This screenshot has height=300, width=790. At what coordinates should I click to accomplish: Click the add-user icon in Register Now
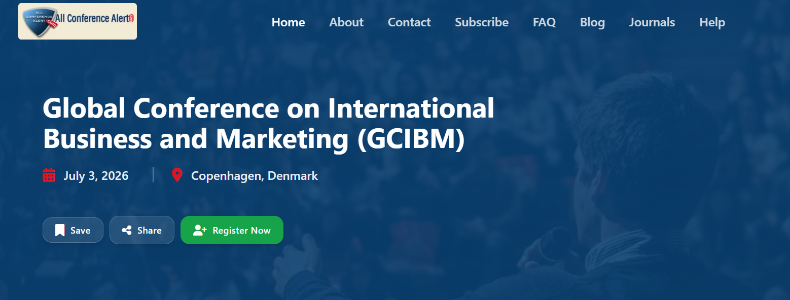[x=200, y=230]
